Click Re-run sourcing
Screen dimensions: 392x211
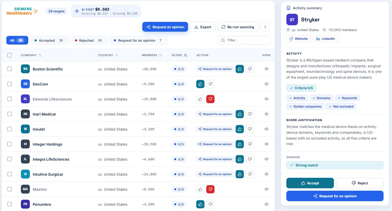click(x=238, y=27)
